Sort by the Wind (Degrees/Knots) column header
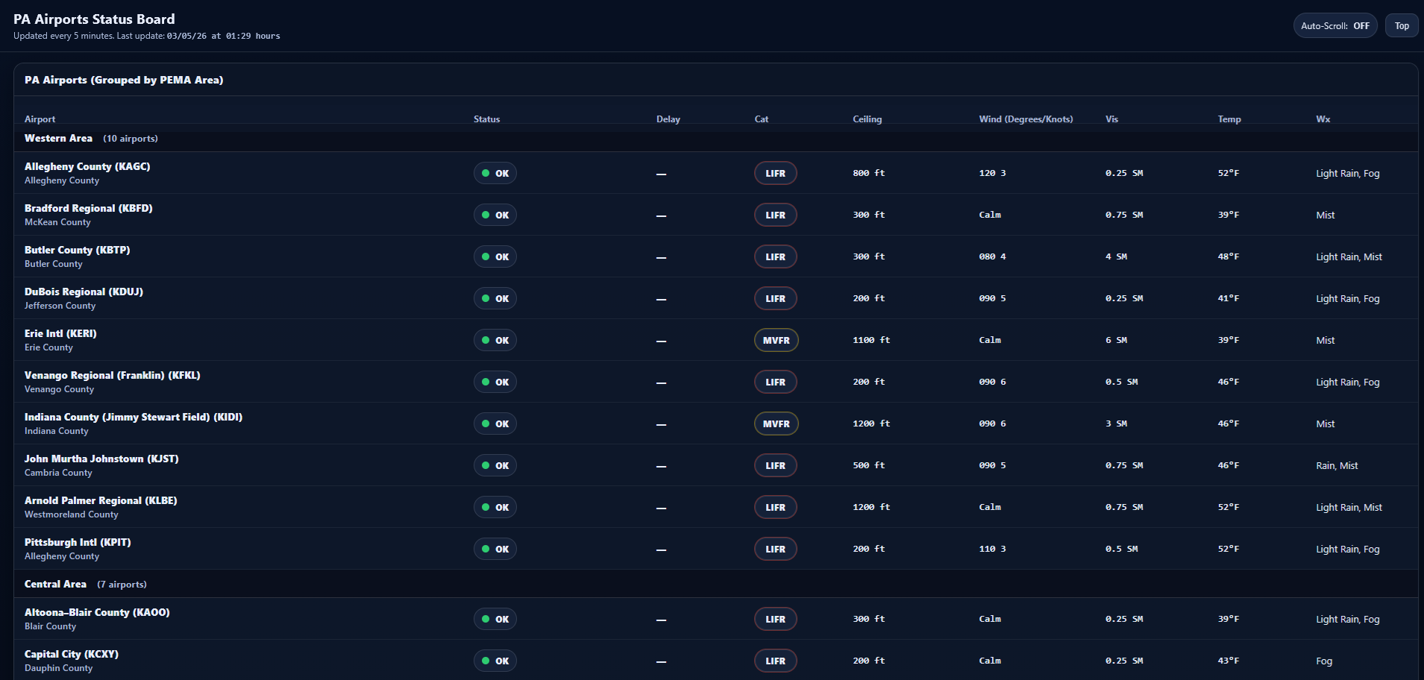This screenshot has width=1424, height=680. pos(1026,119)
